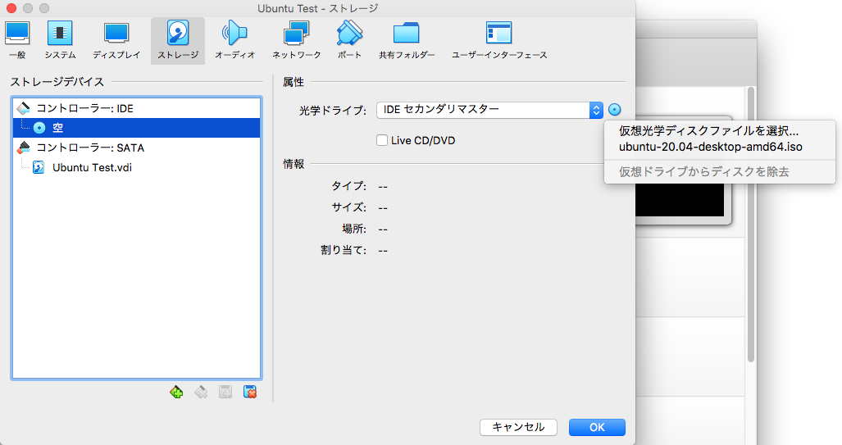The height and width of the screenshot is (445, 842).
Task: Open the オーディオ settings tab
Action: pyautogui.click(x=234, y=41)
